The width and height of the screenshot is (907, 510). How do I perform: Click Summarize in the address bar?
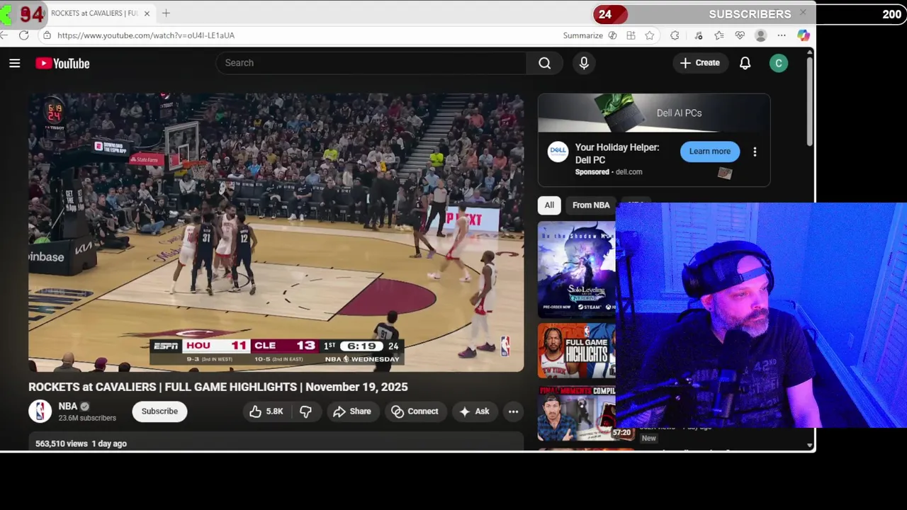[590, 35]
